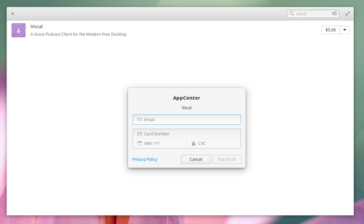Cancel the payment dialog
The width and height of the screenshot is (364, 224).
196,159
